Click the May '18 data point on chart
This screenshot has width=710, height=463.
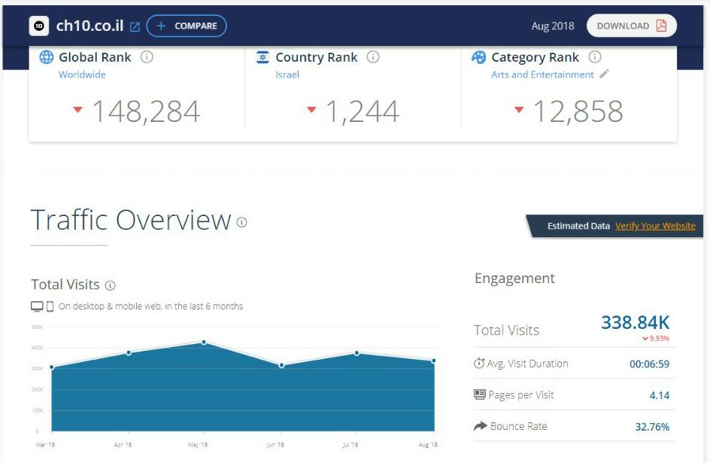pos(204,343)
